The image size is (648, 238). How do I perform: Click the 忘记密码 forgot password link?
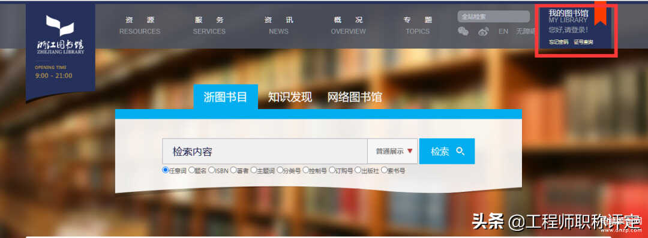pyautogui.click(x=559, y=42)
